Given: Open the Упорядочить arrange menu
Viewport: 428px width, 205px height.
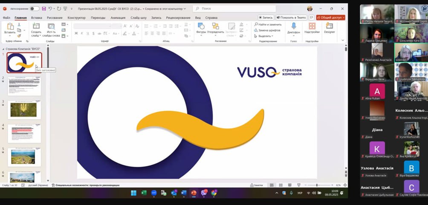Looking at the screenshot, I should click(x=215, y=29).
